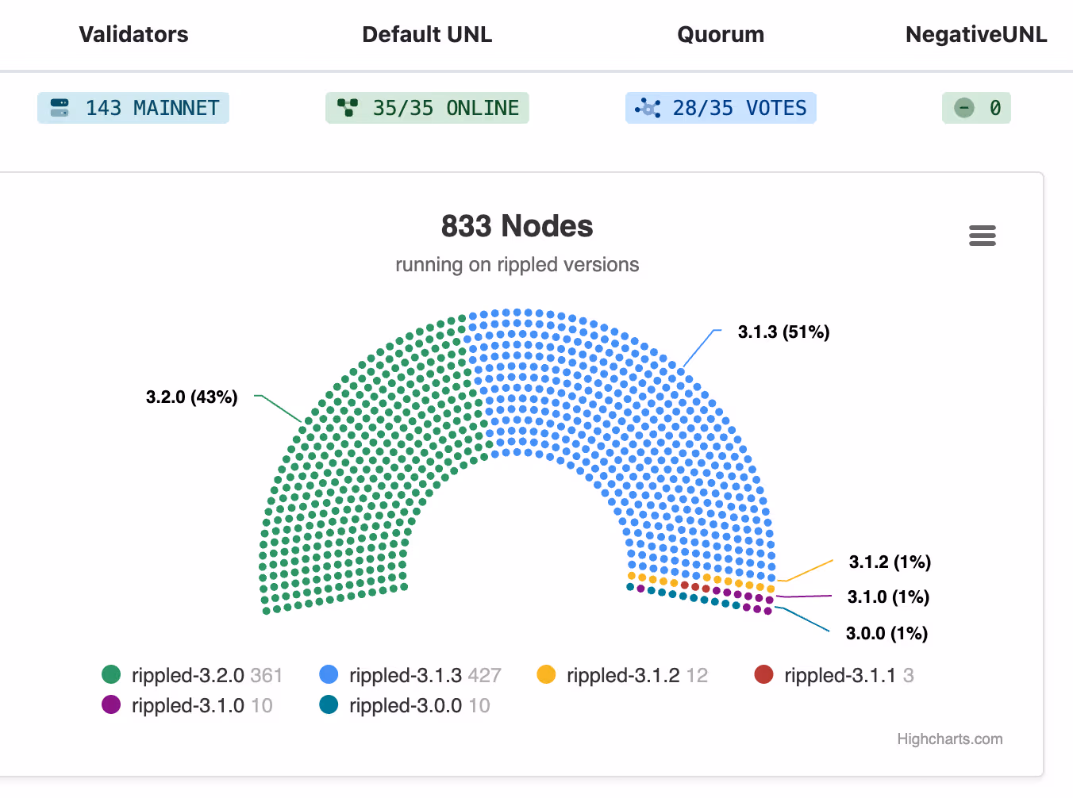1073x798 pixels.
Task: Toggle rippled-3.2.0 series in legend
Action: click(192, 675)
